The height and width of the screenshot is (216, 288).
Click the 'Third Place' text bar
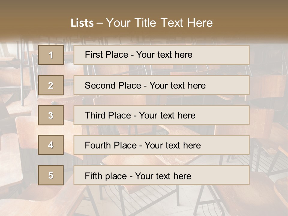(x=161, y=115)
